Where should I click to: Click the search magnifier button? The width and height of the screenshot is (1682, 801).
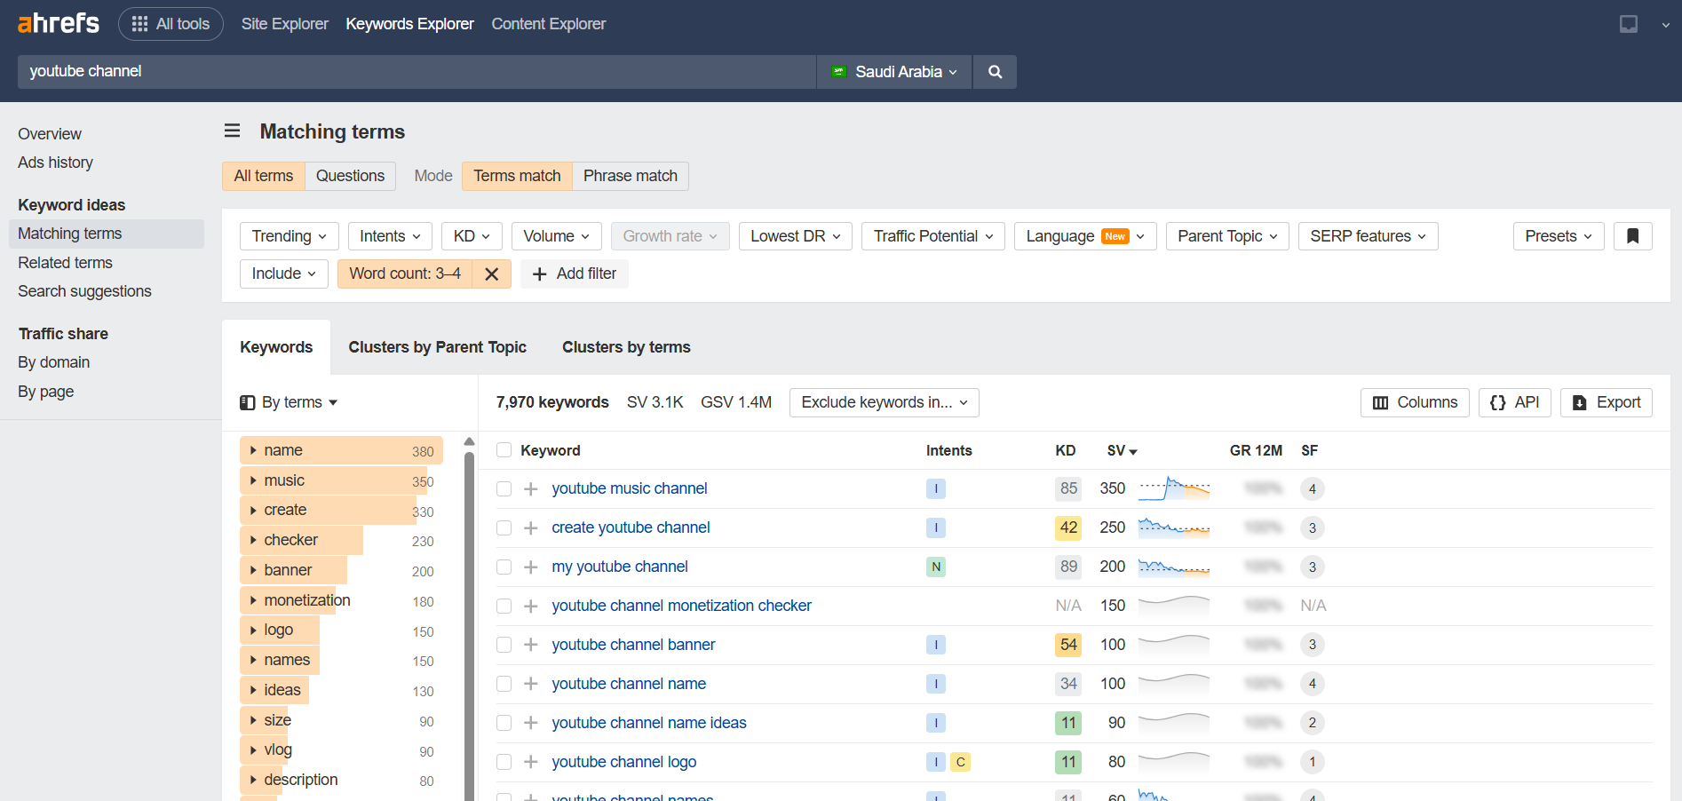[995, 72]
